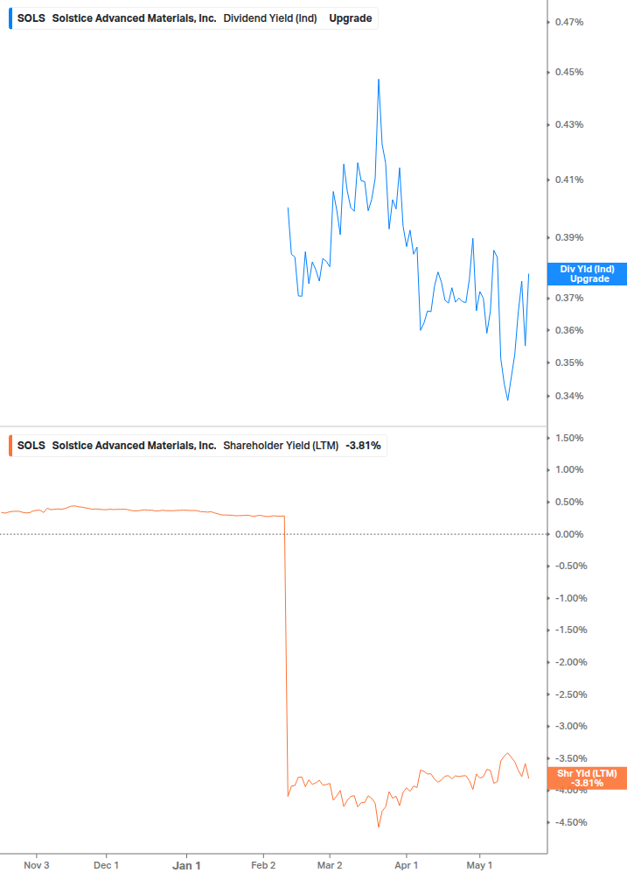This screenshot has width=627, height=880.
Task: Click the Apr 1 date on time axis
Action: tap(407, 865)
